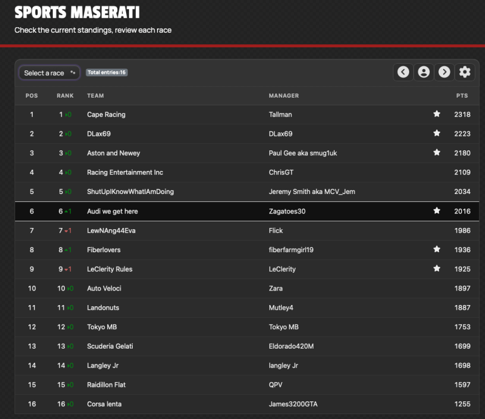The width and height of the screenshot is (485, 419).
Task: Select the Raidillon Flat team name
Action: click(x=106, y=384)
